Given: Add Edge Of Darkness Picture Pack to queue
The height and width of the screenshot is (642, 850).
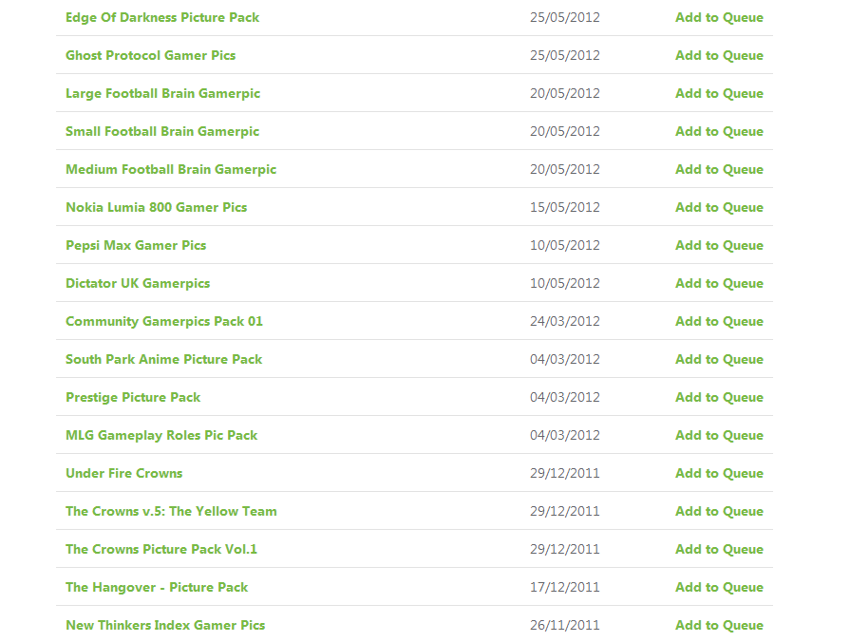Looking at the screenshot, I should pyautogui.click(x=719, y=17).
